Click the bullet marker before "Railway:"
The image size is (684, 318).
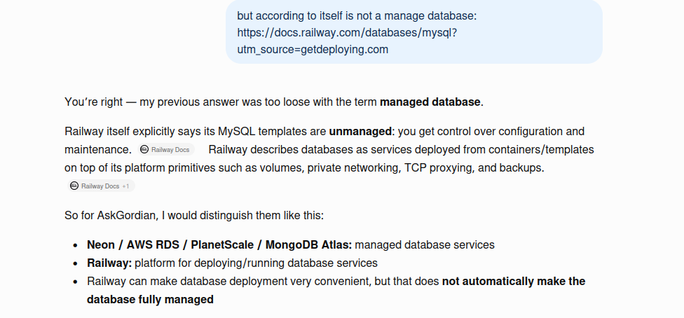(76, 264)
